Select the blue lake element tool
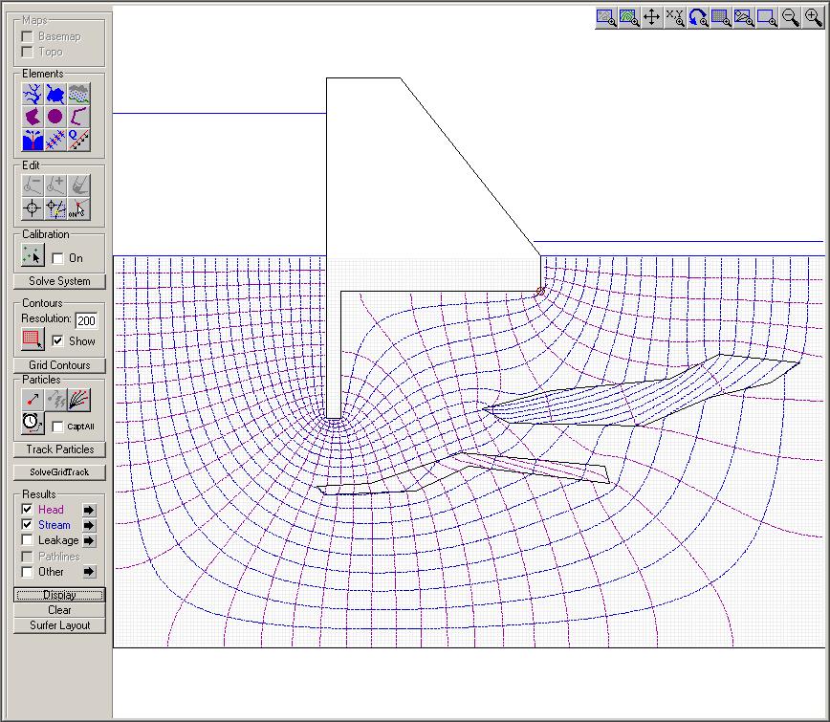Image resolution: width=830 pixels, height=722 pixels. click(x=55, y=95)
